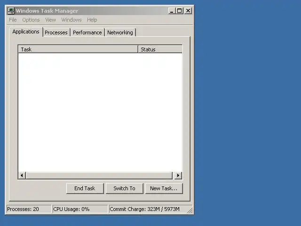The height and width of the screenshot is (226, 301).
Task: Open the Windows menu
Action: pos(71,20)
